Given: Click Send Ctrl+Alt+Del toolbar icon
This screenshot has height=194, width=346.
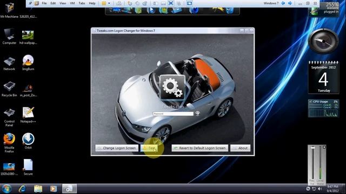Looking at the screenshot, I should click(119, 3).
